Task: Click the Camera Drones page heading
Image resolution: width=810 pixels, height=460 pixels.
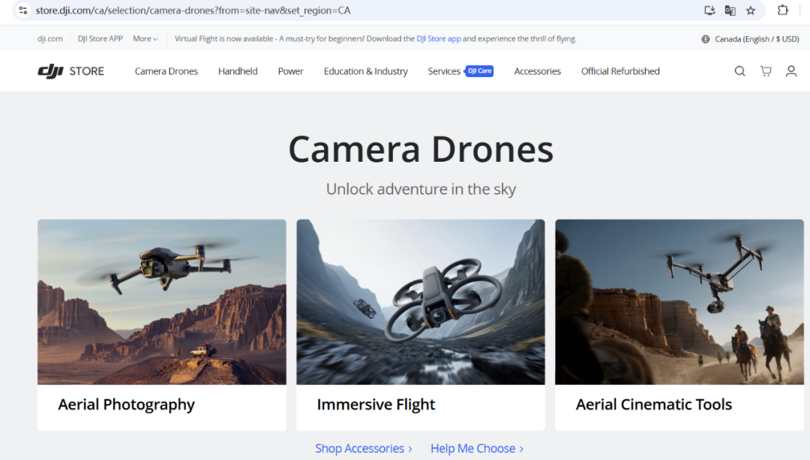Action: click(x=421, y=149)
